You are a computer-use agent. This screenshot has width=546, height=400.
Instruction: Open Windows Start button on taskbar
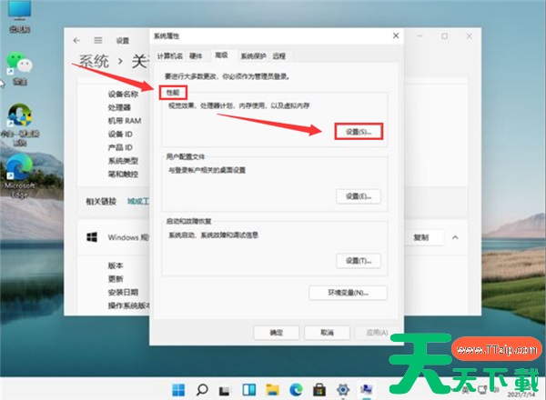coord(178,390)
